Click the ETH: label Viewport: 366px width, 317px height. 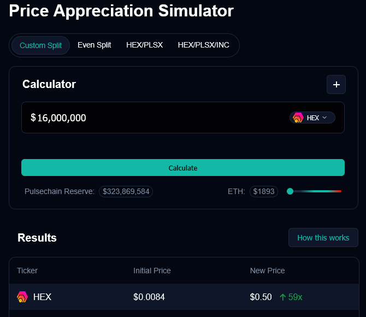[x=236, y=191]
